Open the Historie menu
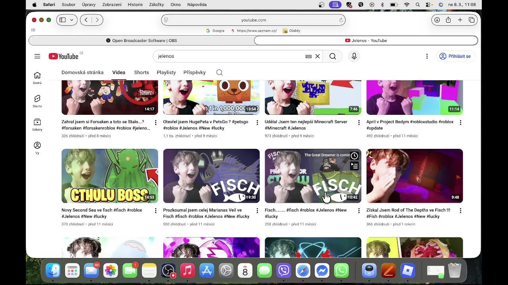The width and height of the screenshot is (508, 285). (x=135, y=5)
